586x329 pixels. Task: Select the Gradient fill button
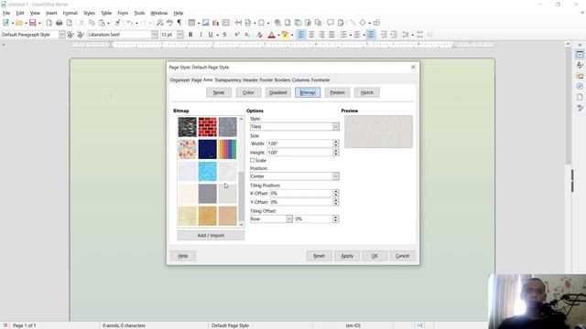[x=278, y=92]
